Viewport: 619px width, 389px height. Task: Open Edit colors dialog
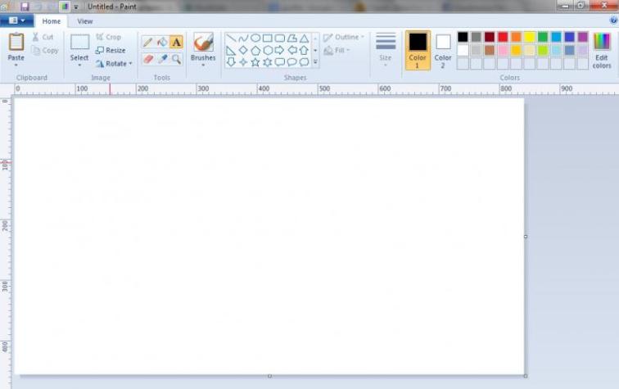point(602,49)
